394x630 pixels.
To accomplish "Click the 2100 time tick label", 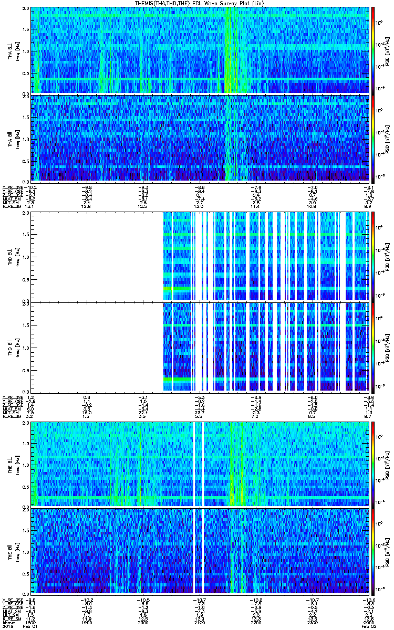I will pos(199,622).
